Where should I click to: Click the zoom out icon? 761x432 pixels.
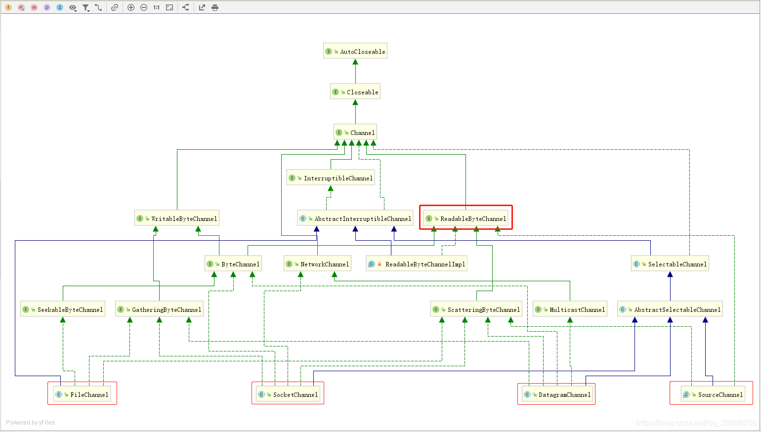point(144,7)
